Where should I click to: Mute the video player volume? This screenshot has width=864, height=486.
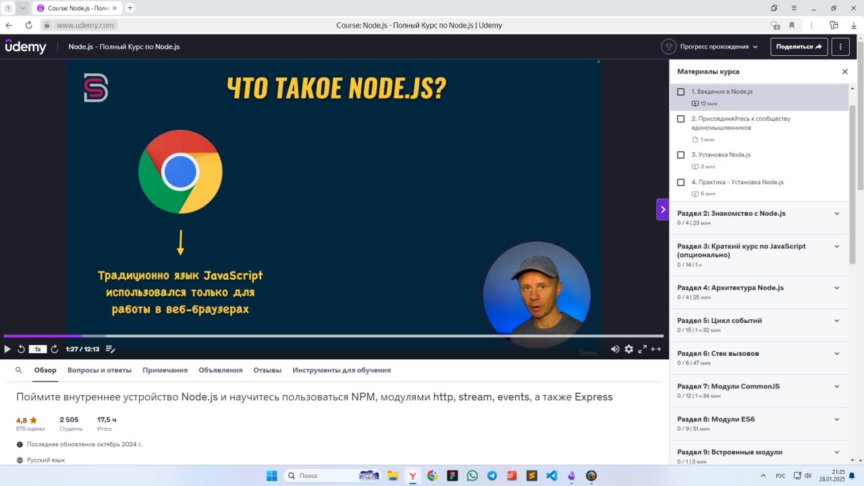[615, 349]
